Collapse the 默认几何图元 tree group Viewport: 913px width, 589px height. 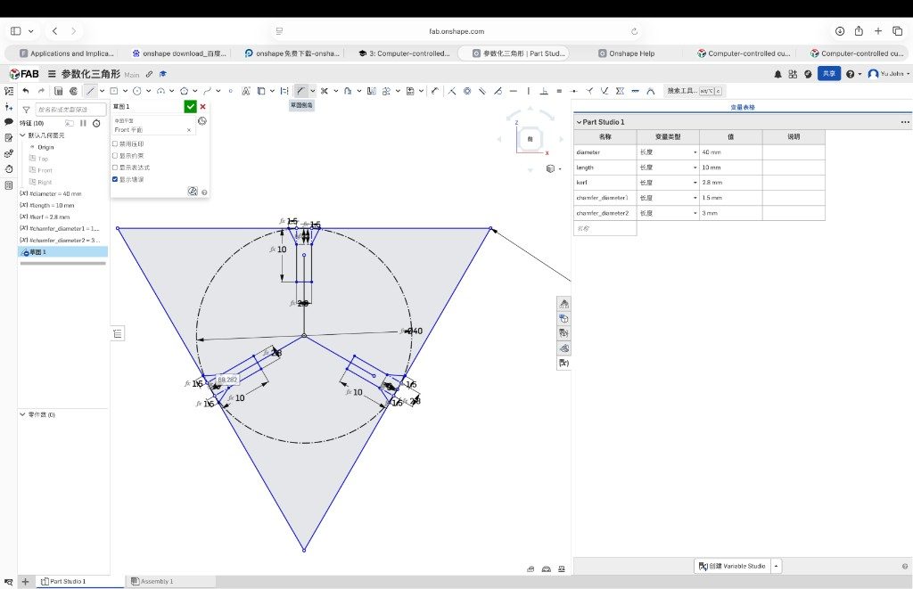tap(22, 135)
